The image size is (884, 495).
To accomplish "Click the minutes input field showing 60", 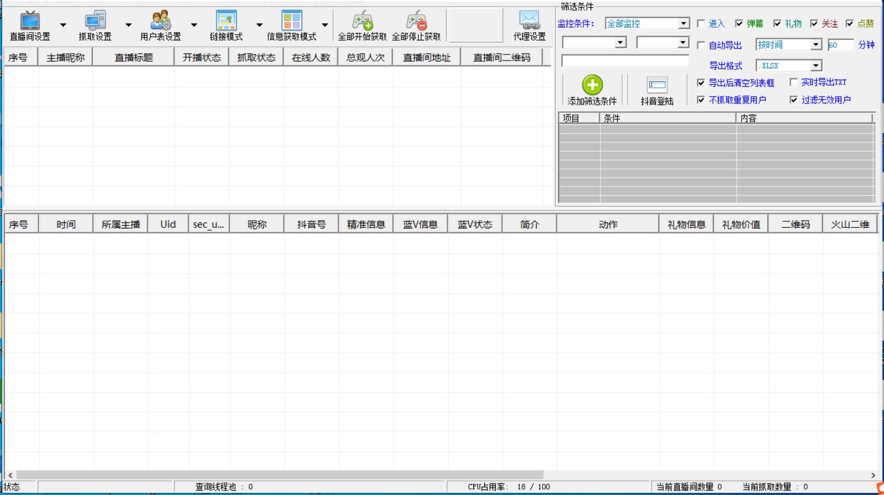I will [840, 45].
